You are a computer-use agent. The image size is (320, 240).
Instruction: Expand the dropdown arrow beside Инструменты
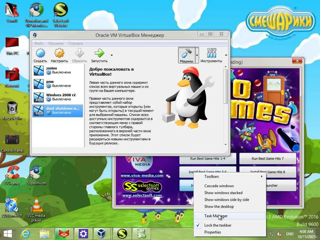pos(226,55)
